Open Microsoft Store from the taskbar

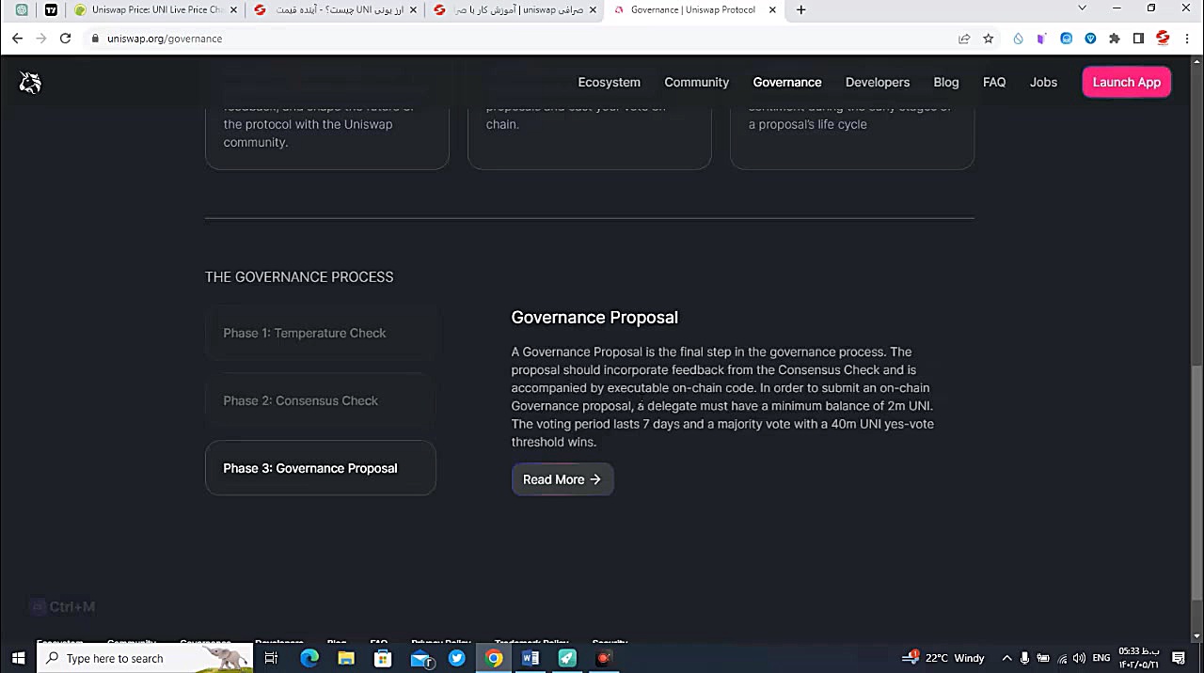point(383,658)
